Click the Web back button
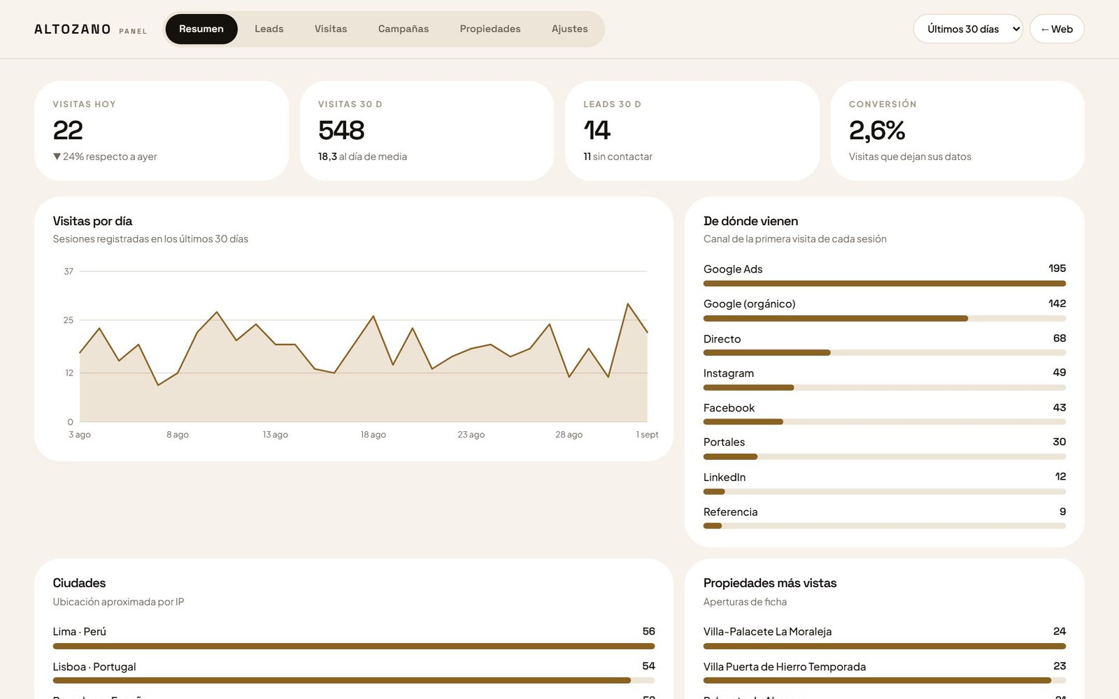Screen dimensions: 1119x699 pyautogui.click(x=1056, y=29)
